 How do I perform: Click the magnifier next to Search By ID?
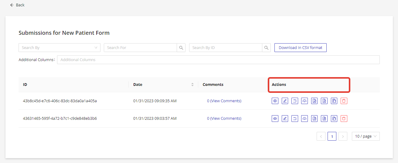266,48
